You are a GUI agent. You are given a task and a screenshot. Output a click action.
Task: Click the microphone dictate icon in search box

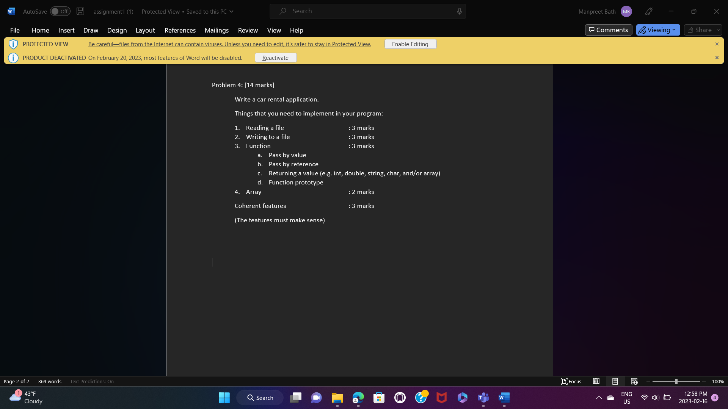click(x=459, y=11)
